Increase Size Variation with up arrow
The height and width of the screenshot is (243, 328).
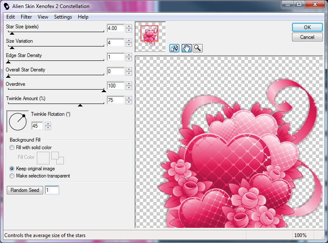point(129,41)
